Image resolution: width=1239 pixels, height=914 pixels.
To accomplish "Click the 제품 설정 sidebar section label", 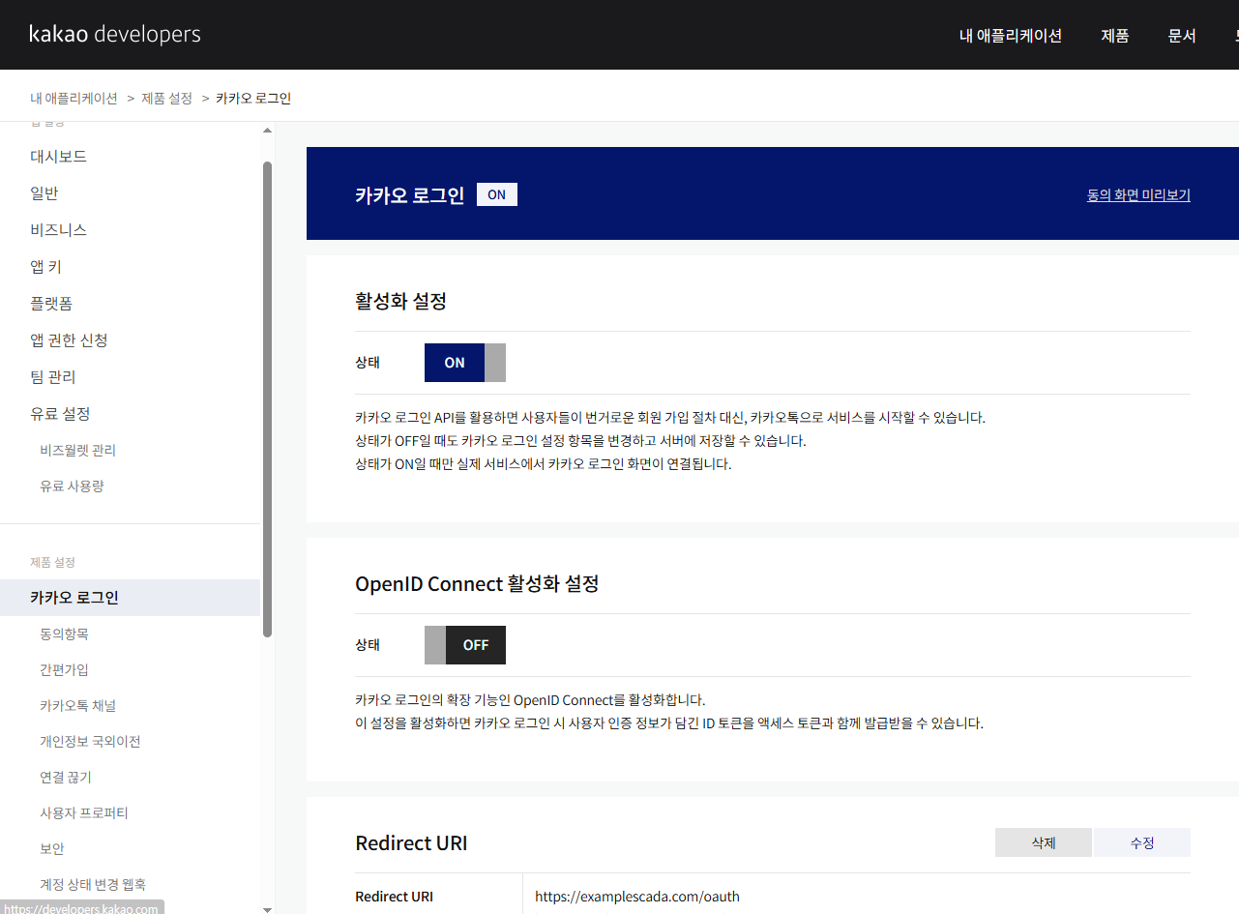I will click(52, 562).
